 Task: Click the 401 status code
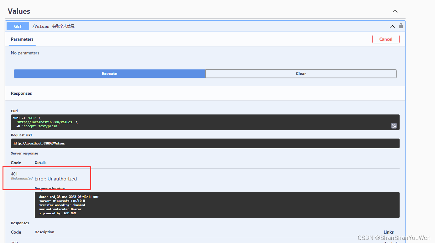[x=14, y=174]
